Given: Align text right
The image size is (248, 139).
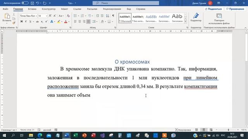Looking at the screenshot, I should pos(84,22).
